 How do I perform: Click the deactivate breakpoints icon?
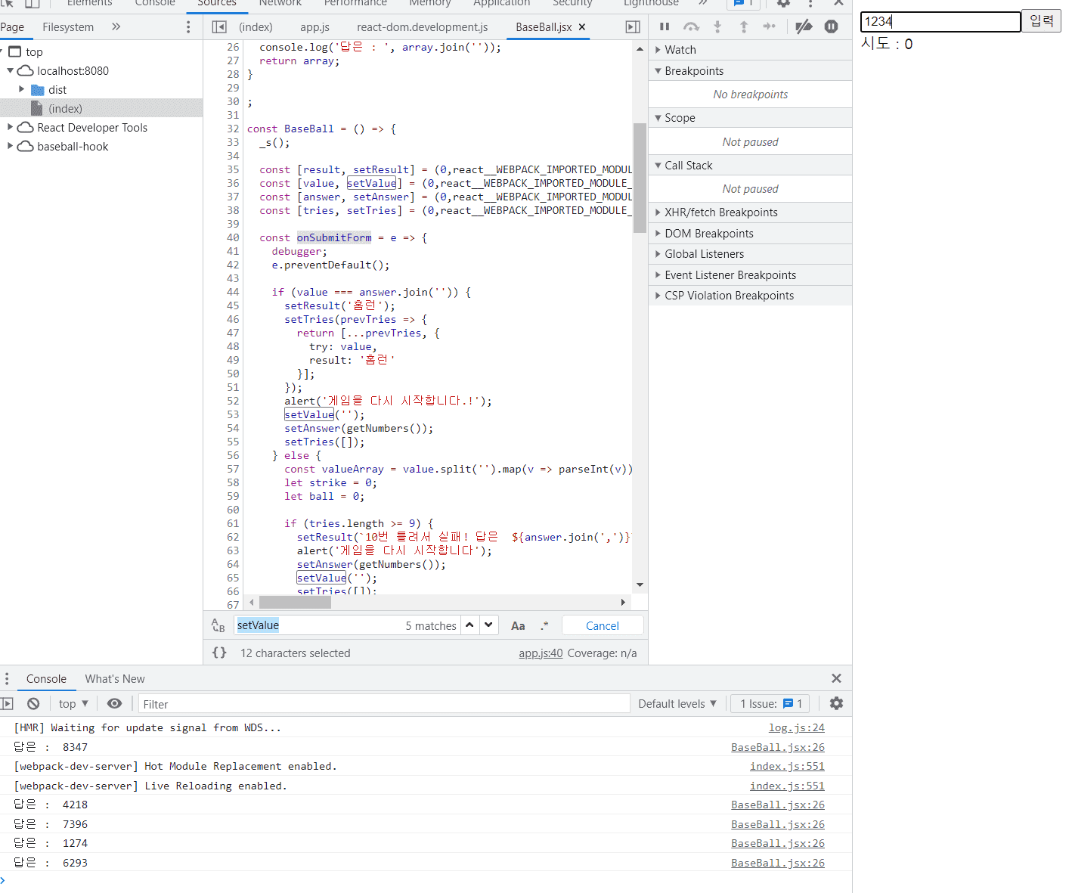(804, 27)
